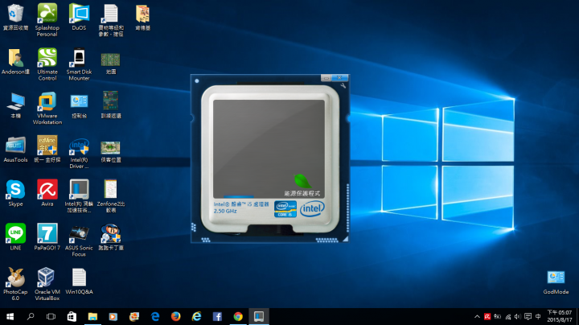Switch the input method indicator
The image size is (579, 325).
point(538,316)
